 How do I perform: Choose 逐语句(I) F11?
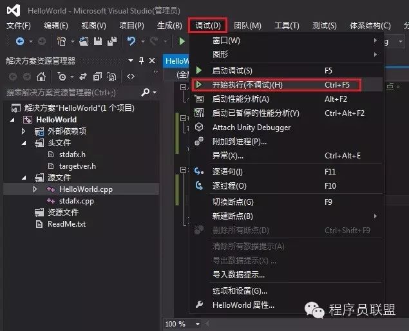click(287, 172)
